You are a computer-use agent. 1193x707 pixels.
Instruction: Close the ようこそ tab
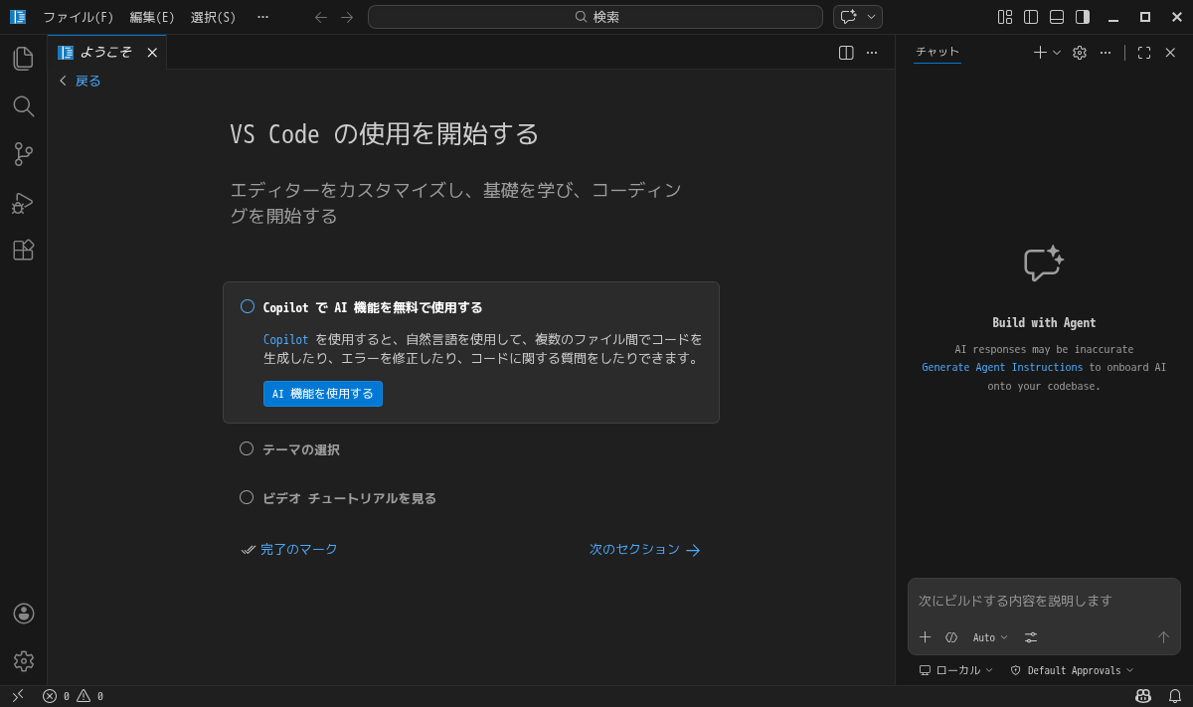152,53
